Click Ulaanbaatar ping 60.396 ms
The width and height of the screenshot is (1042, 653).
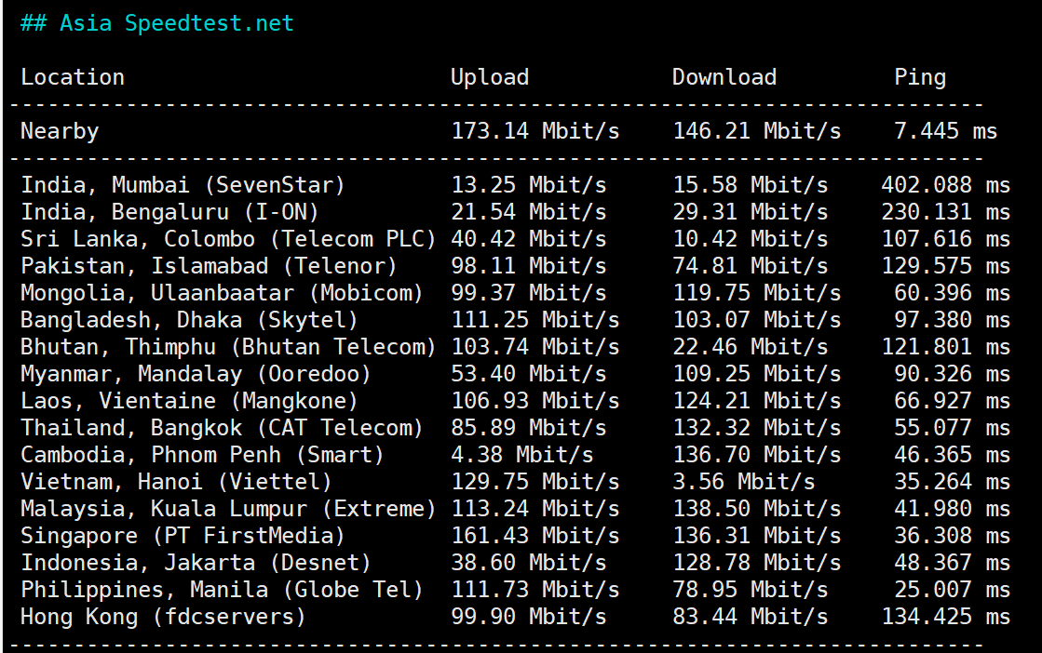coord(953,293)
